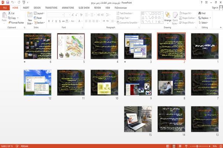Switch to the SLIDE SHOW tab
Viewport: 223px width, 148px height.
coord(84,8)
